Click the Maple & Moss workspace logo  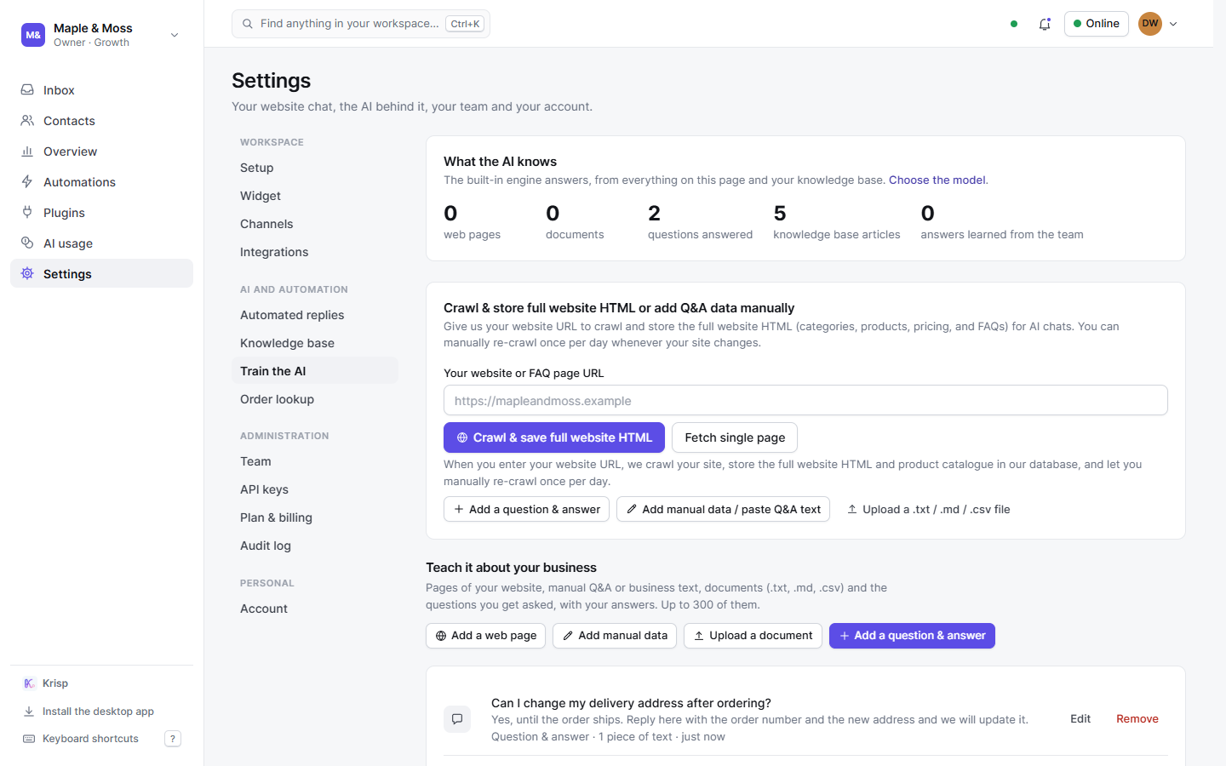[33, 35]
